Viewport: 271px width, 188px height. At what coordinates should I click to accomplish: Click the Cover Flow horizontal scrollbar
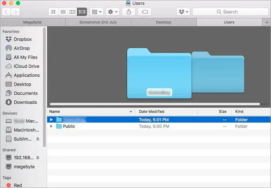(155, 104)
